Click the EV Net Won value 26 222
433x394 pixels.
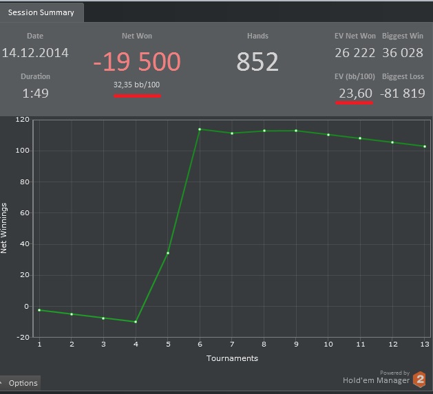[x=355, y=53]
